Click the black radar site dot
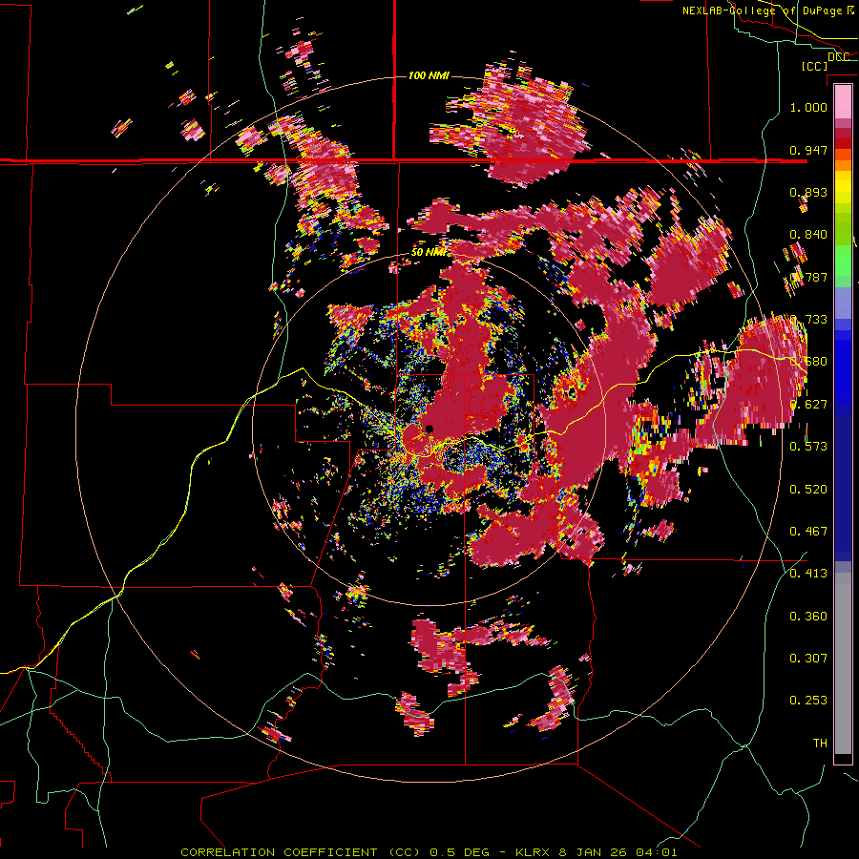 429,429
